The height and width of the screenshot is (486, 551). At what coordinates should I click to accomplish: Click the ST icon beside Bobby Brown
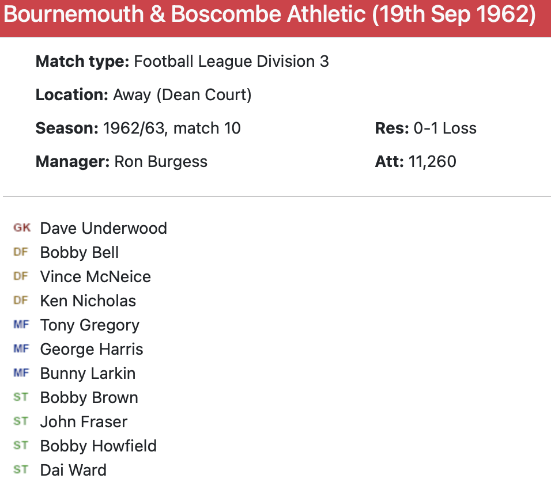21,397
